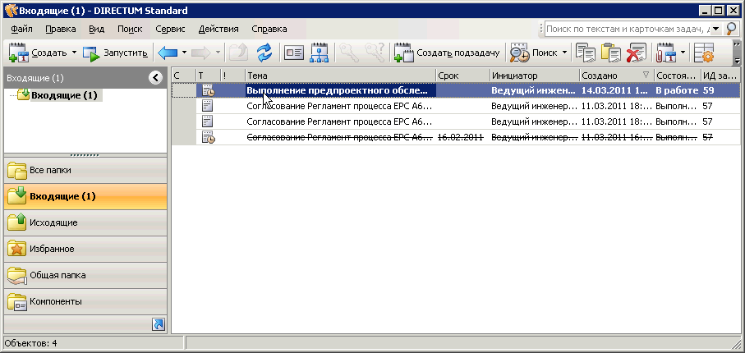Viewport: 745px width, 353px height.
Task: Click the up-one-level folder icon
Action: coord(238,53)
